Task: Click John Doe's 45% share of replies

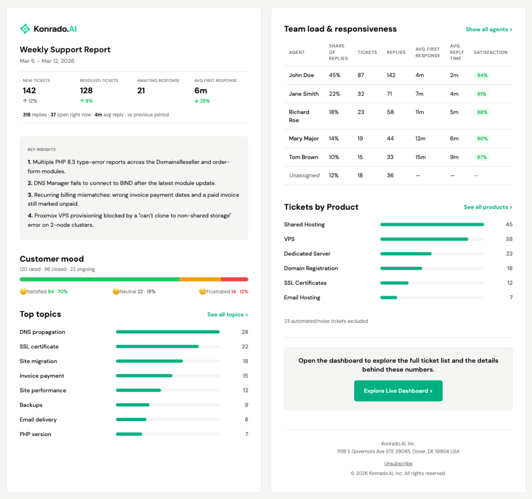Action: pos(335,75)
